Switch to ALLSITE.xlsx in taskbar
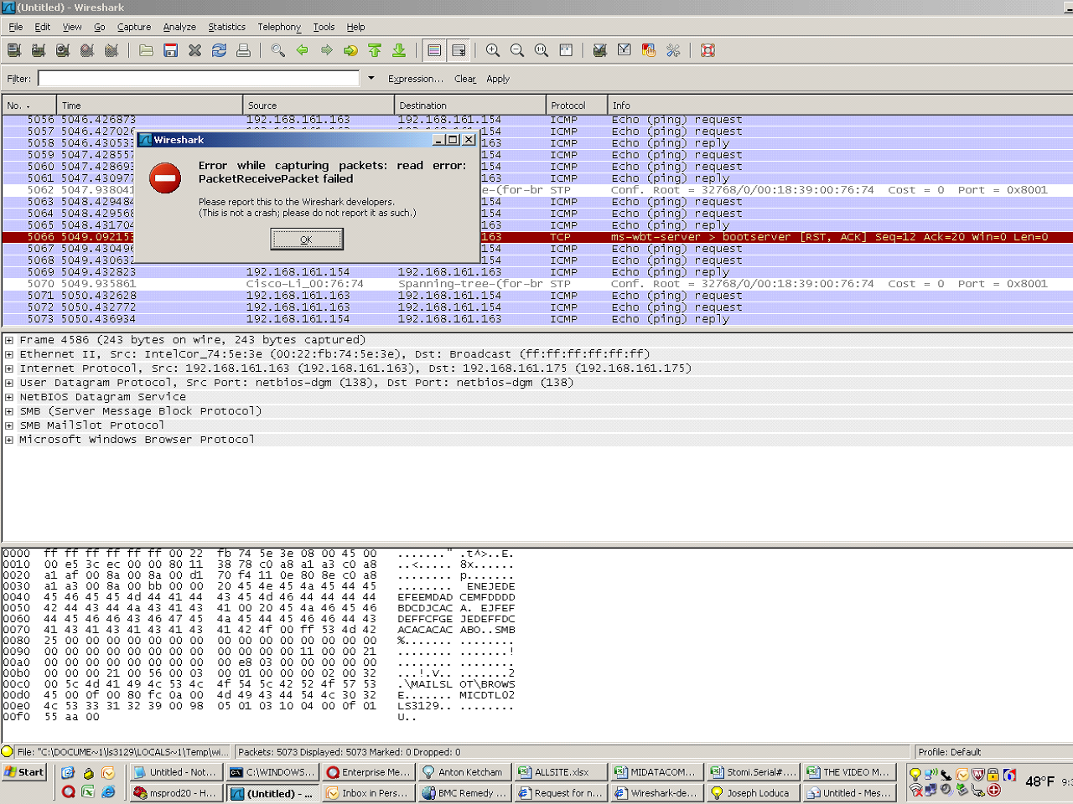 pyautogui.click(x=560, y=772)
